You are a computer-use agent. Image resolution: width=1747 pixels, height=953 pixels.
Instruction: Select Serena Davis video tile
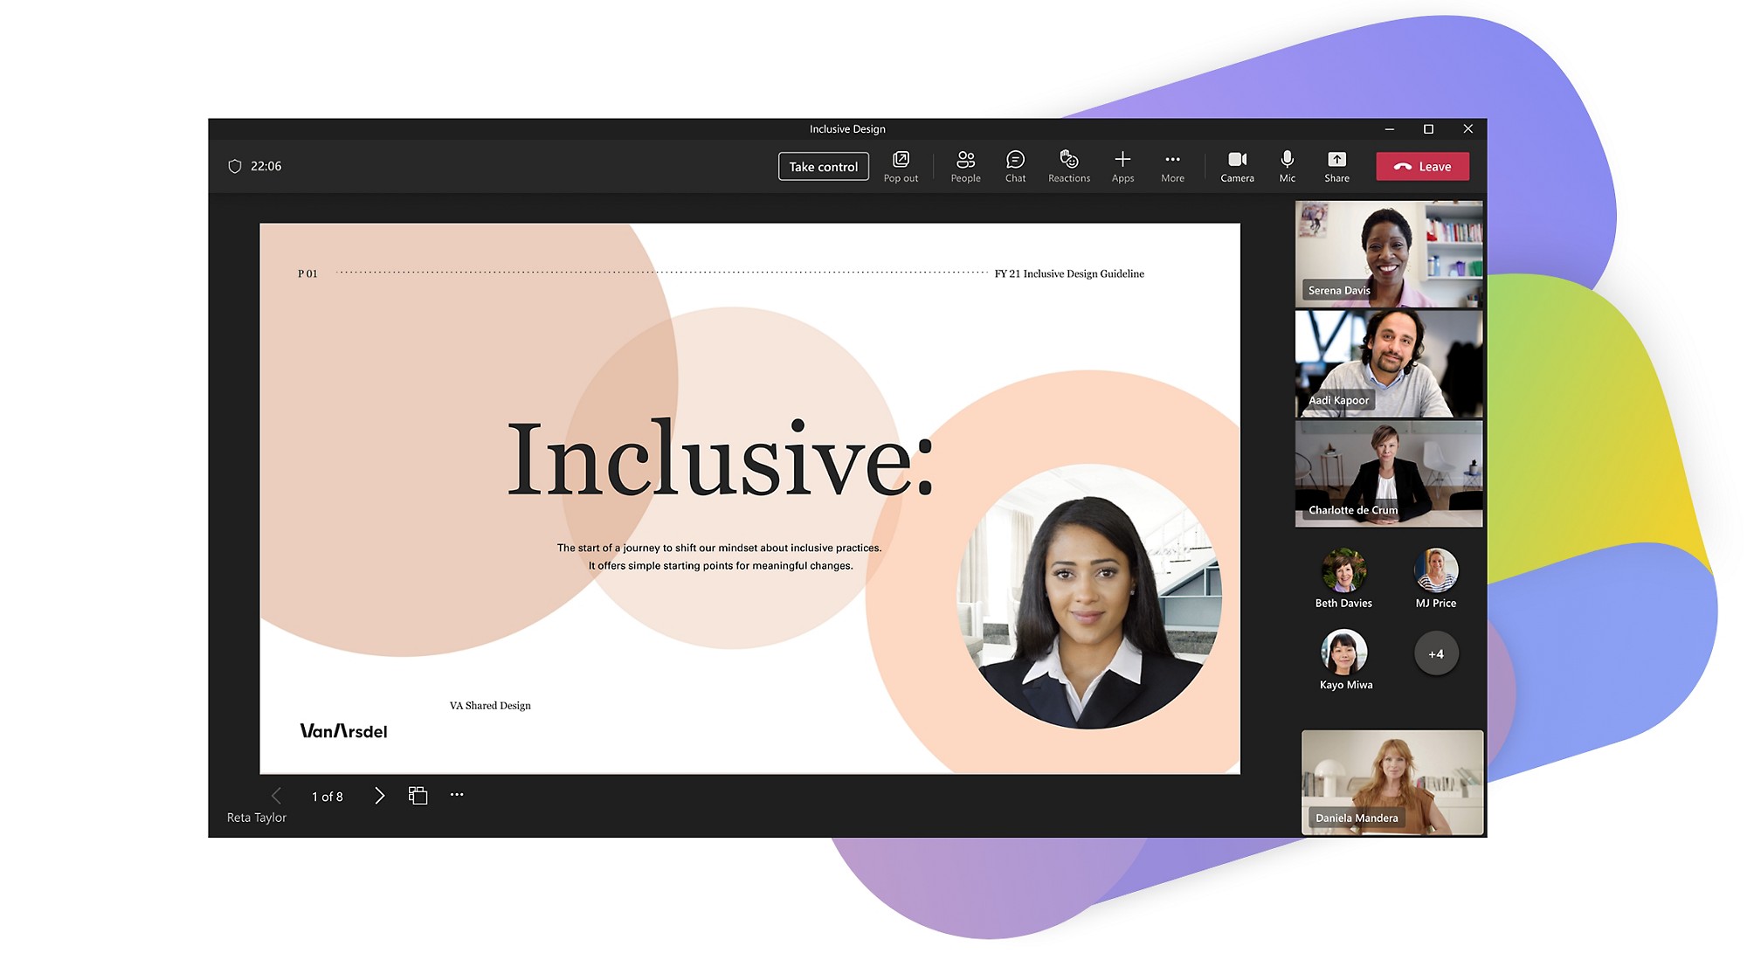[1389, 254]
